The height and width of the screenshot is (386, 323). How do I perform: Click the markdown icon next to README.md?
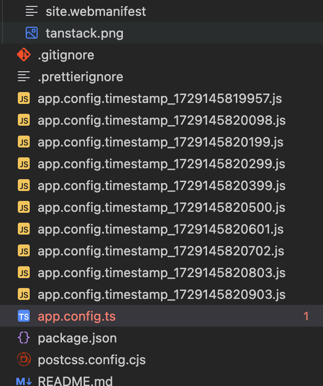pyautogui.click(x=23, y=382)
